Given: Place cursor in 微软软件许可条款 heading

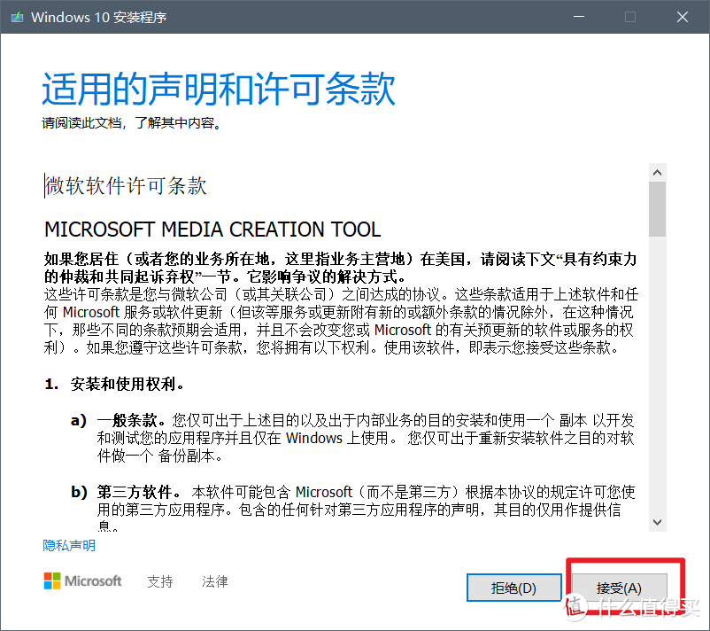Looking at the screenshot, I should [126, 186].
